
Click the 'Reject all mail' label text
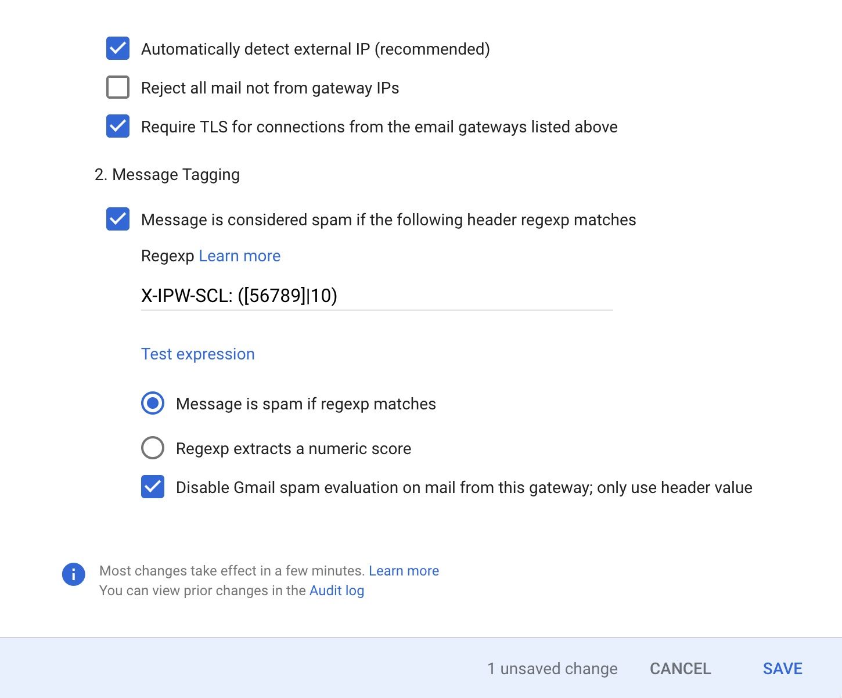point(270,88)
